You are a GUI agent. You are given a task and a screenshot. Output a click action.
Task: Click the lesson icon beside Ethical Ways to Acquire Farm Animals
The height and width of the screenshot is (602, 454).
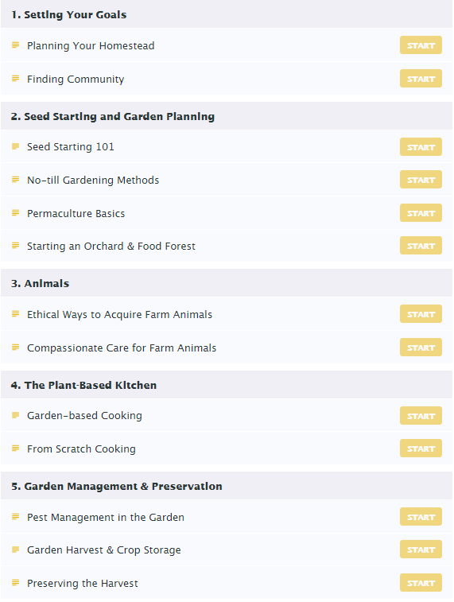pyautogui.click(x=15, y=314)
